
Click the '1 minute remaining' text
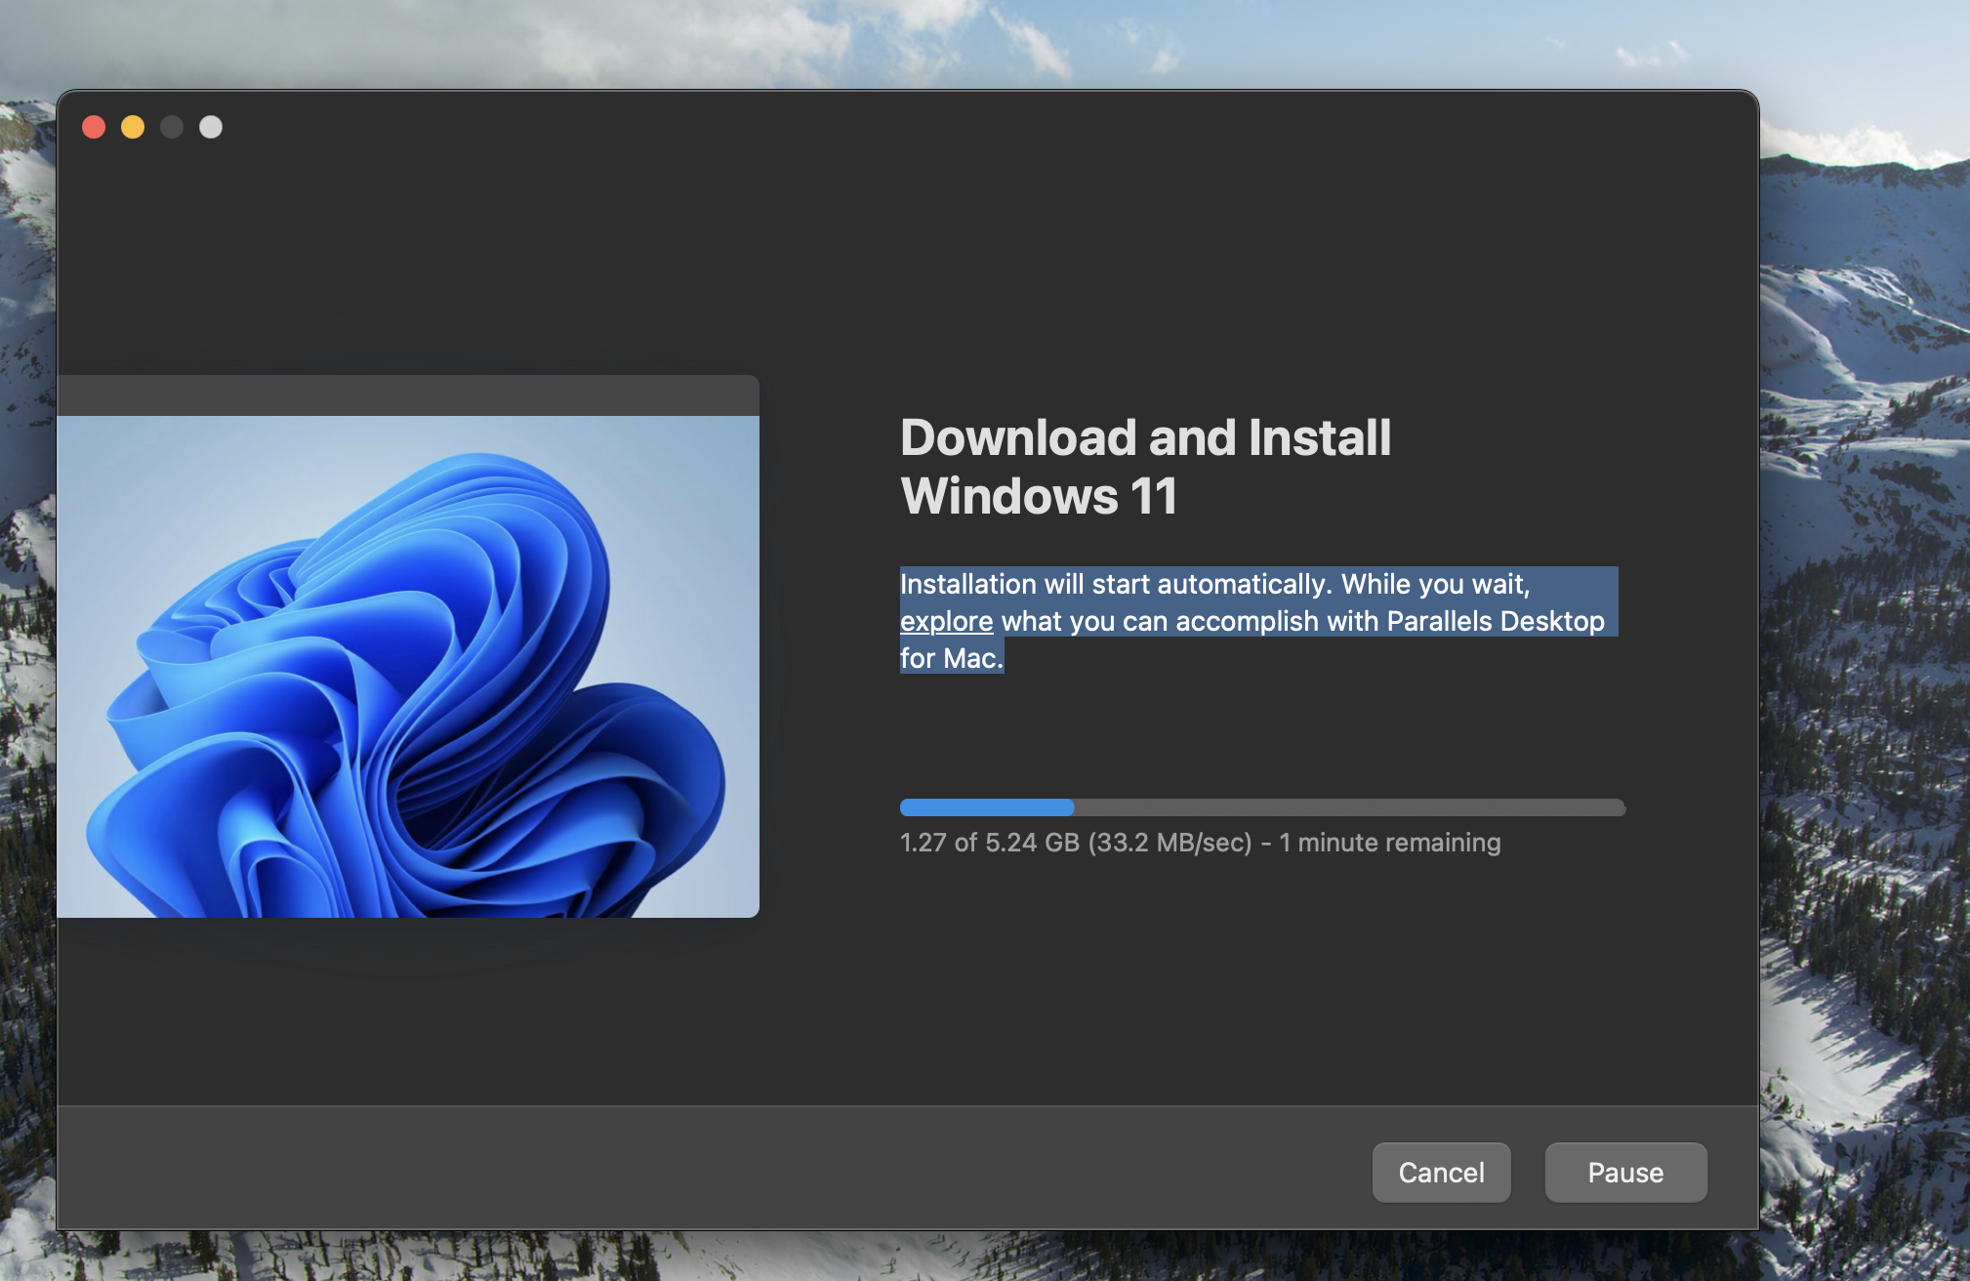[x=1389, y=843]
